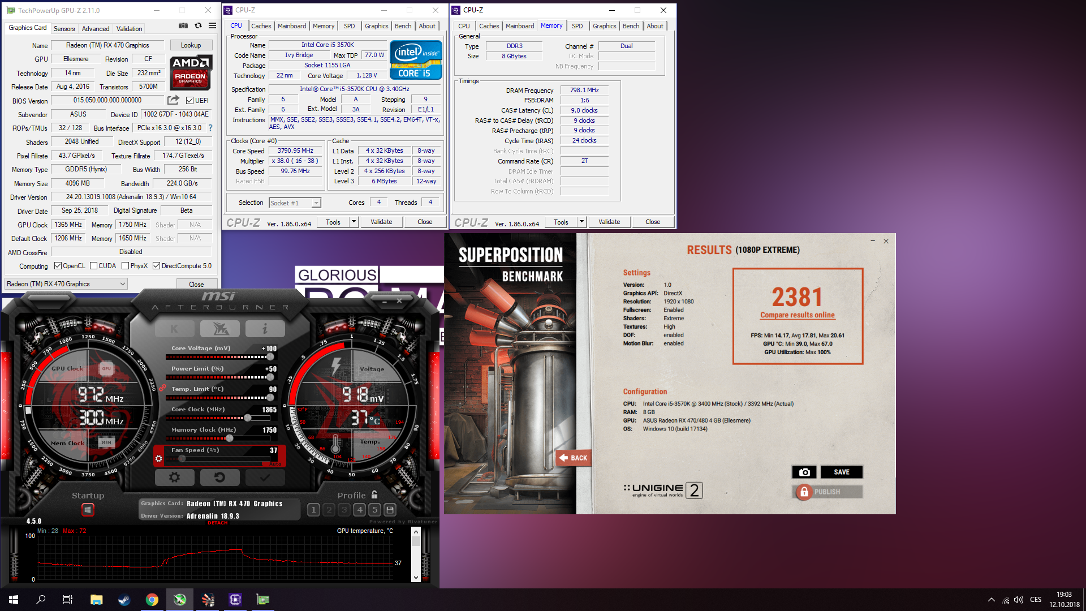The height and width of the screenshot is (611, 1086).
Task: Click the fan speed gear icon
Action: pos(159,459)
